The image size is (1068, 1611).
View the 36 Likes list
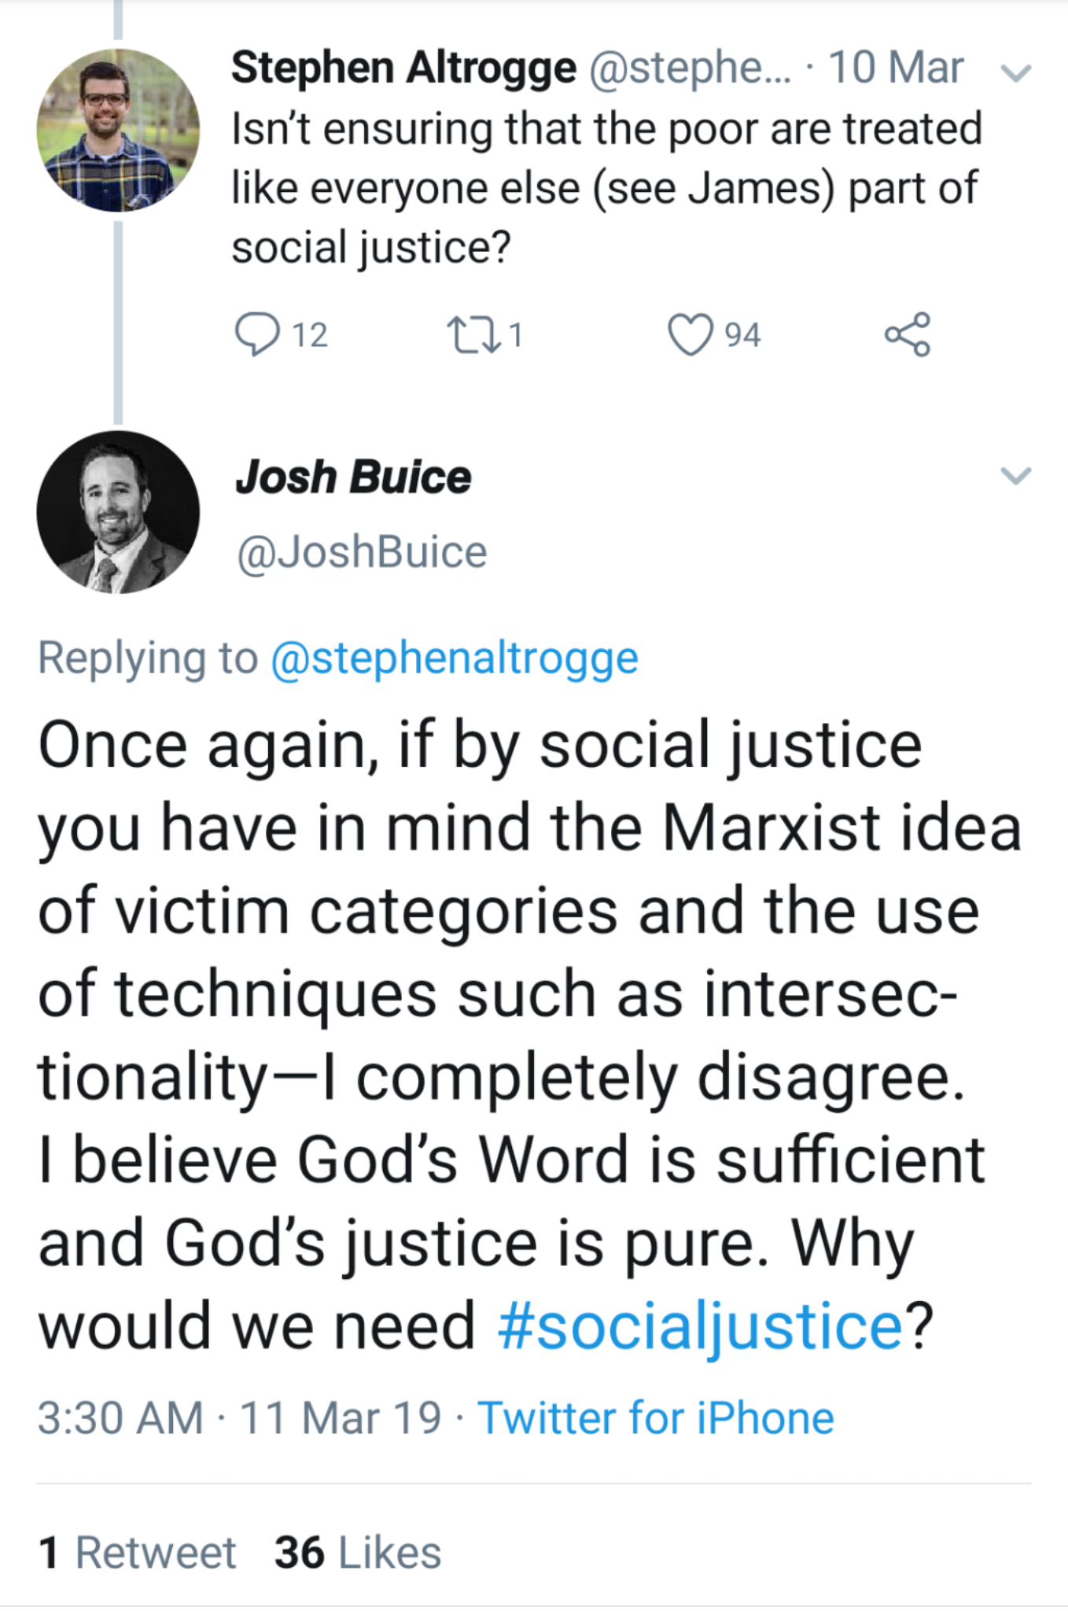(x=358, y=1553)
